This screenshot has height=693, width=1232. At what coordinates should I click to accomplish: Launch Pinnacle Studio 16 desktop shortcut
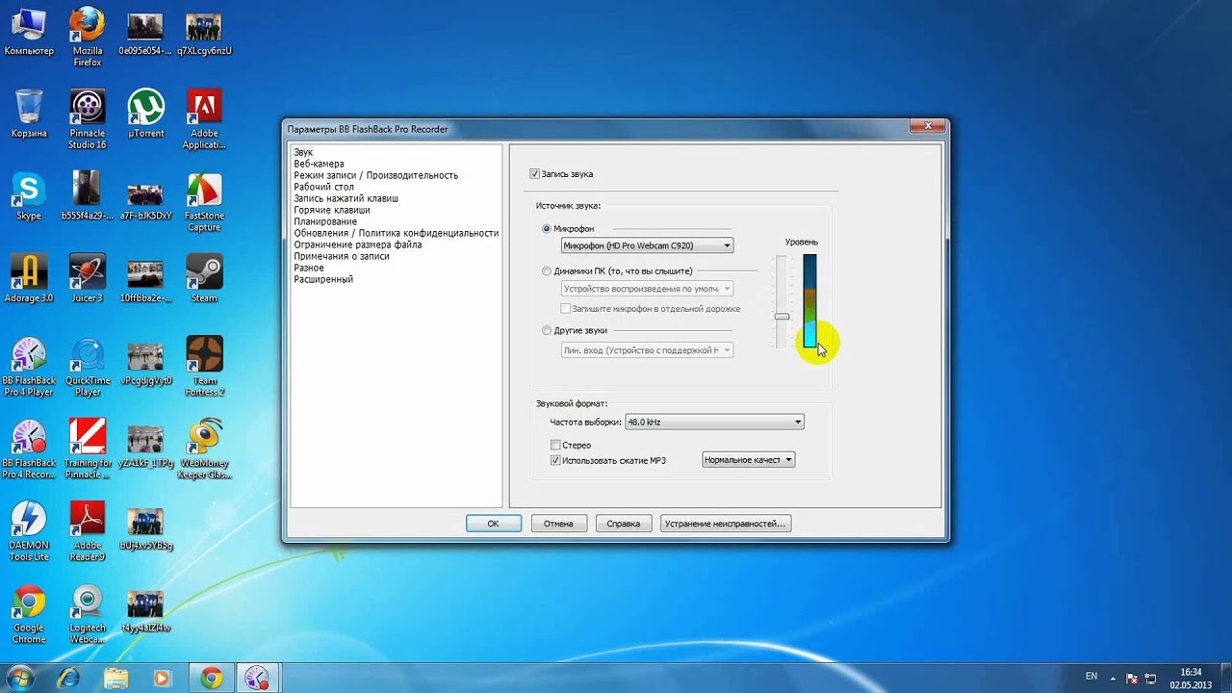click(x=88, y=119)
